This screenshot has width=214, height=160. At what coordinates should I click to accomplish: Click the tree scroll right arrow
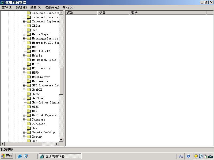[x=57, y=144]
